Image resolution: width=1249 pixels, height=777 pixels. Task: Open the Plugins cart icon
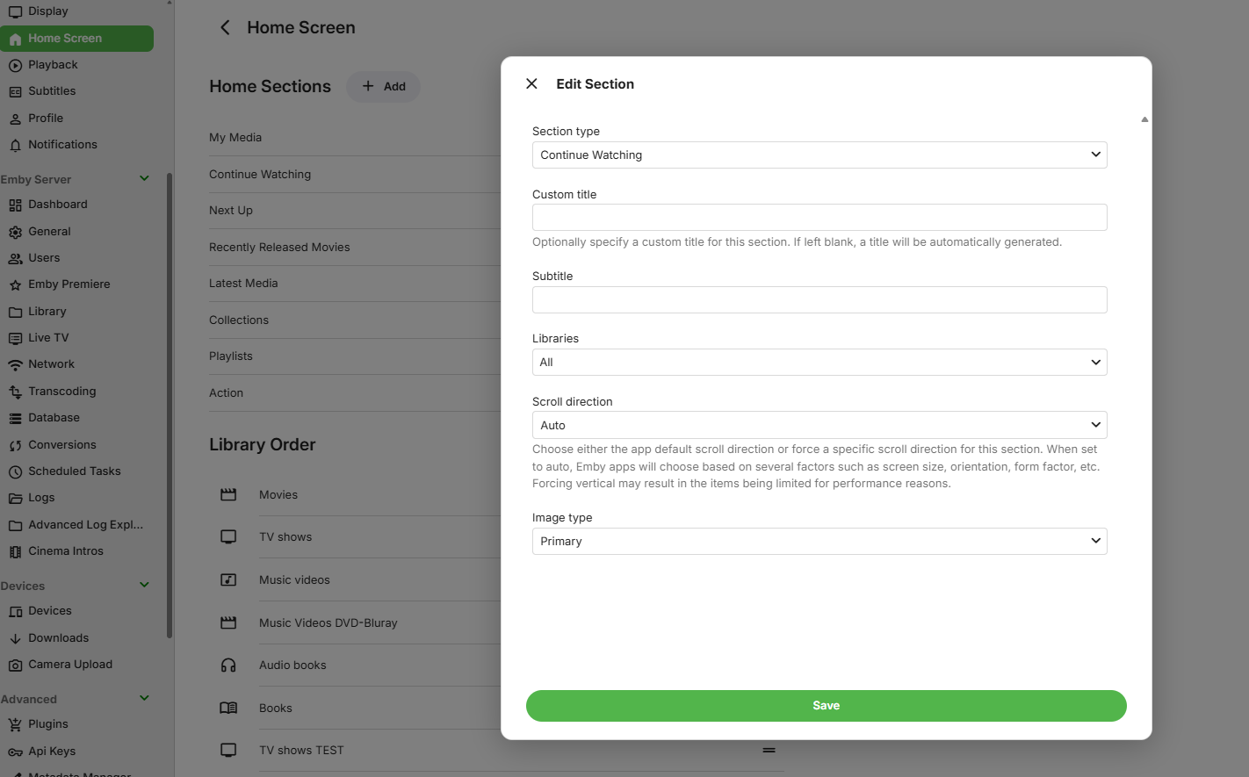coord(15,725)
